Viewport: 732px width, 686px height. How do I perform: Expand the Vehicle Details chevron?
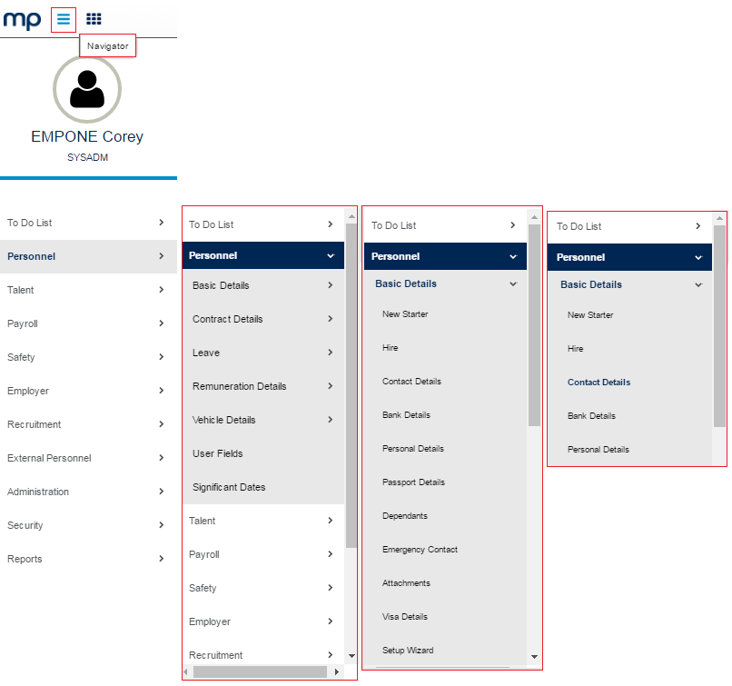point(330,420)
